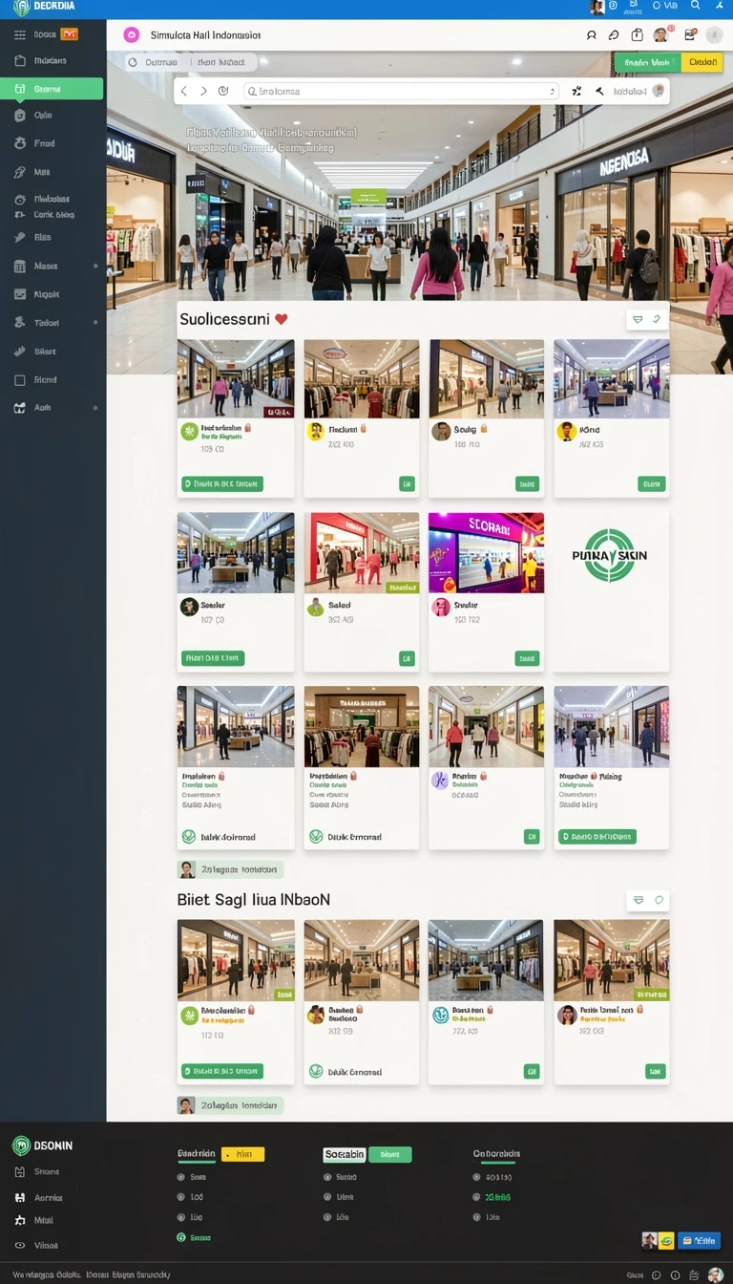Open the first mall thumbnail under Suolicessuni
The height and width of the screenshot is (1284, 733).
click(x=236, y=378)
